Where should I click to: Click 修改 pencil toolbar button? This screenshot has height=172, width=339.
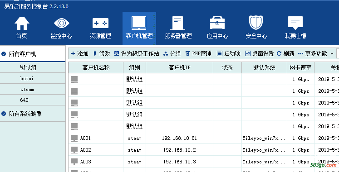(101, 54)
